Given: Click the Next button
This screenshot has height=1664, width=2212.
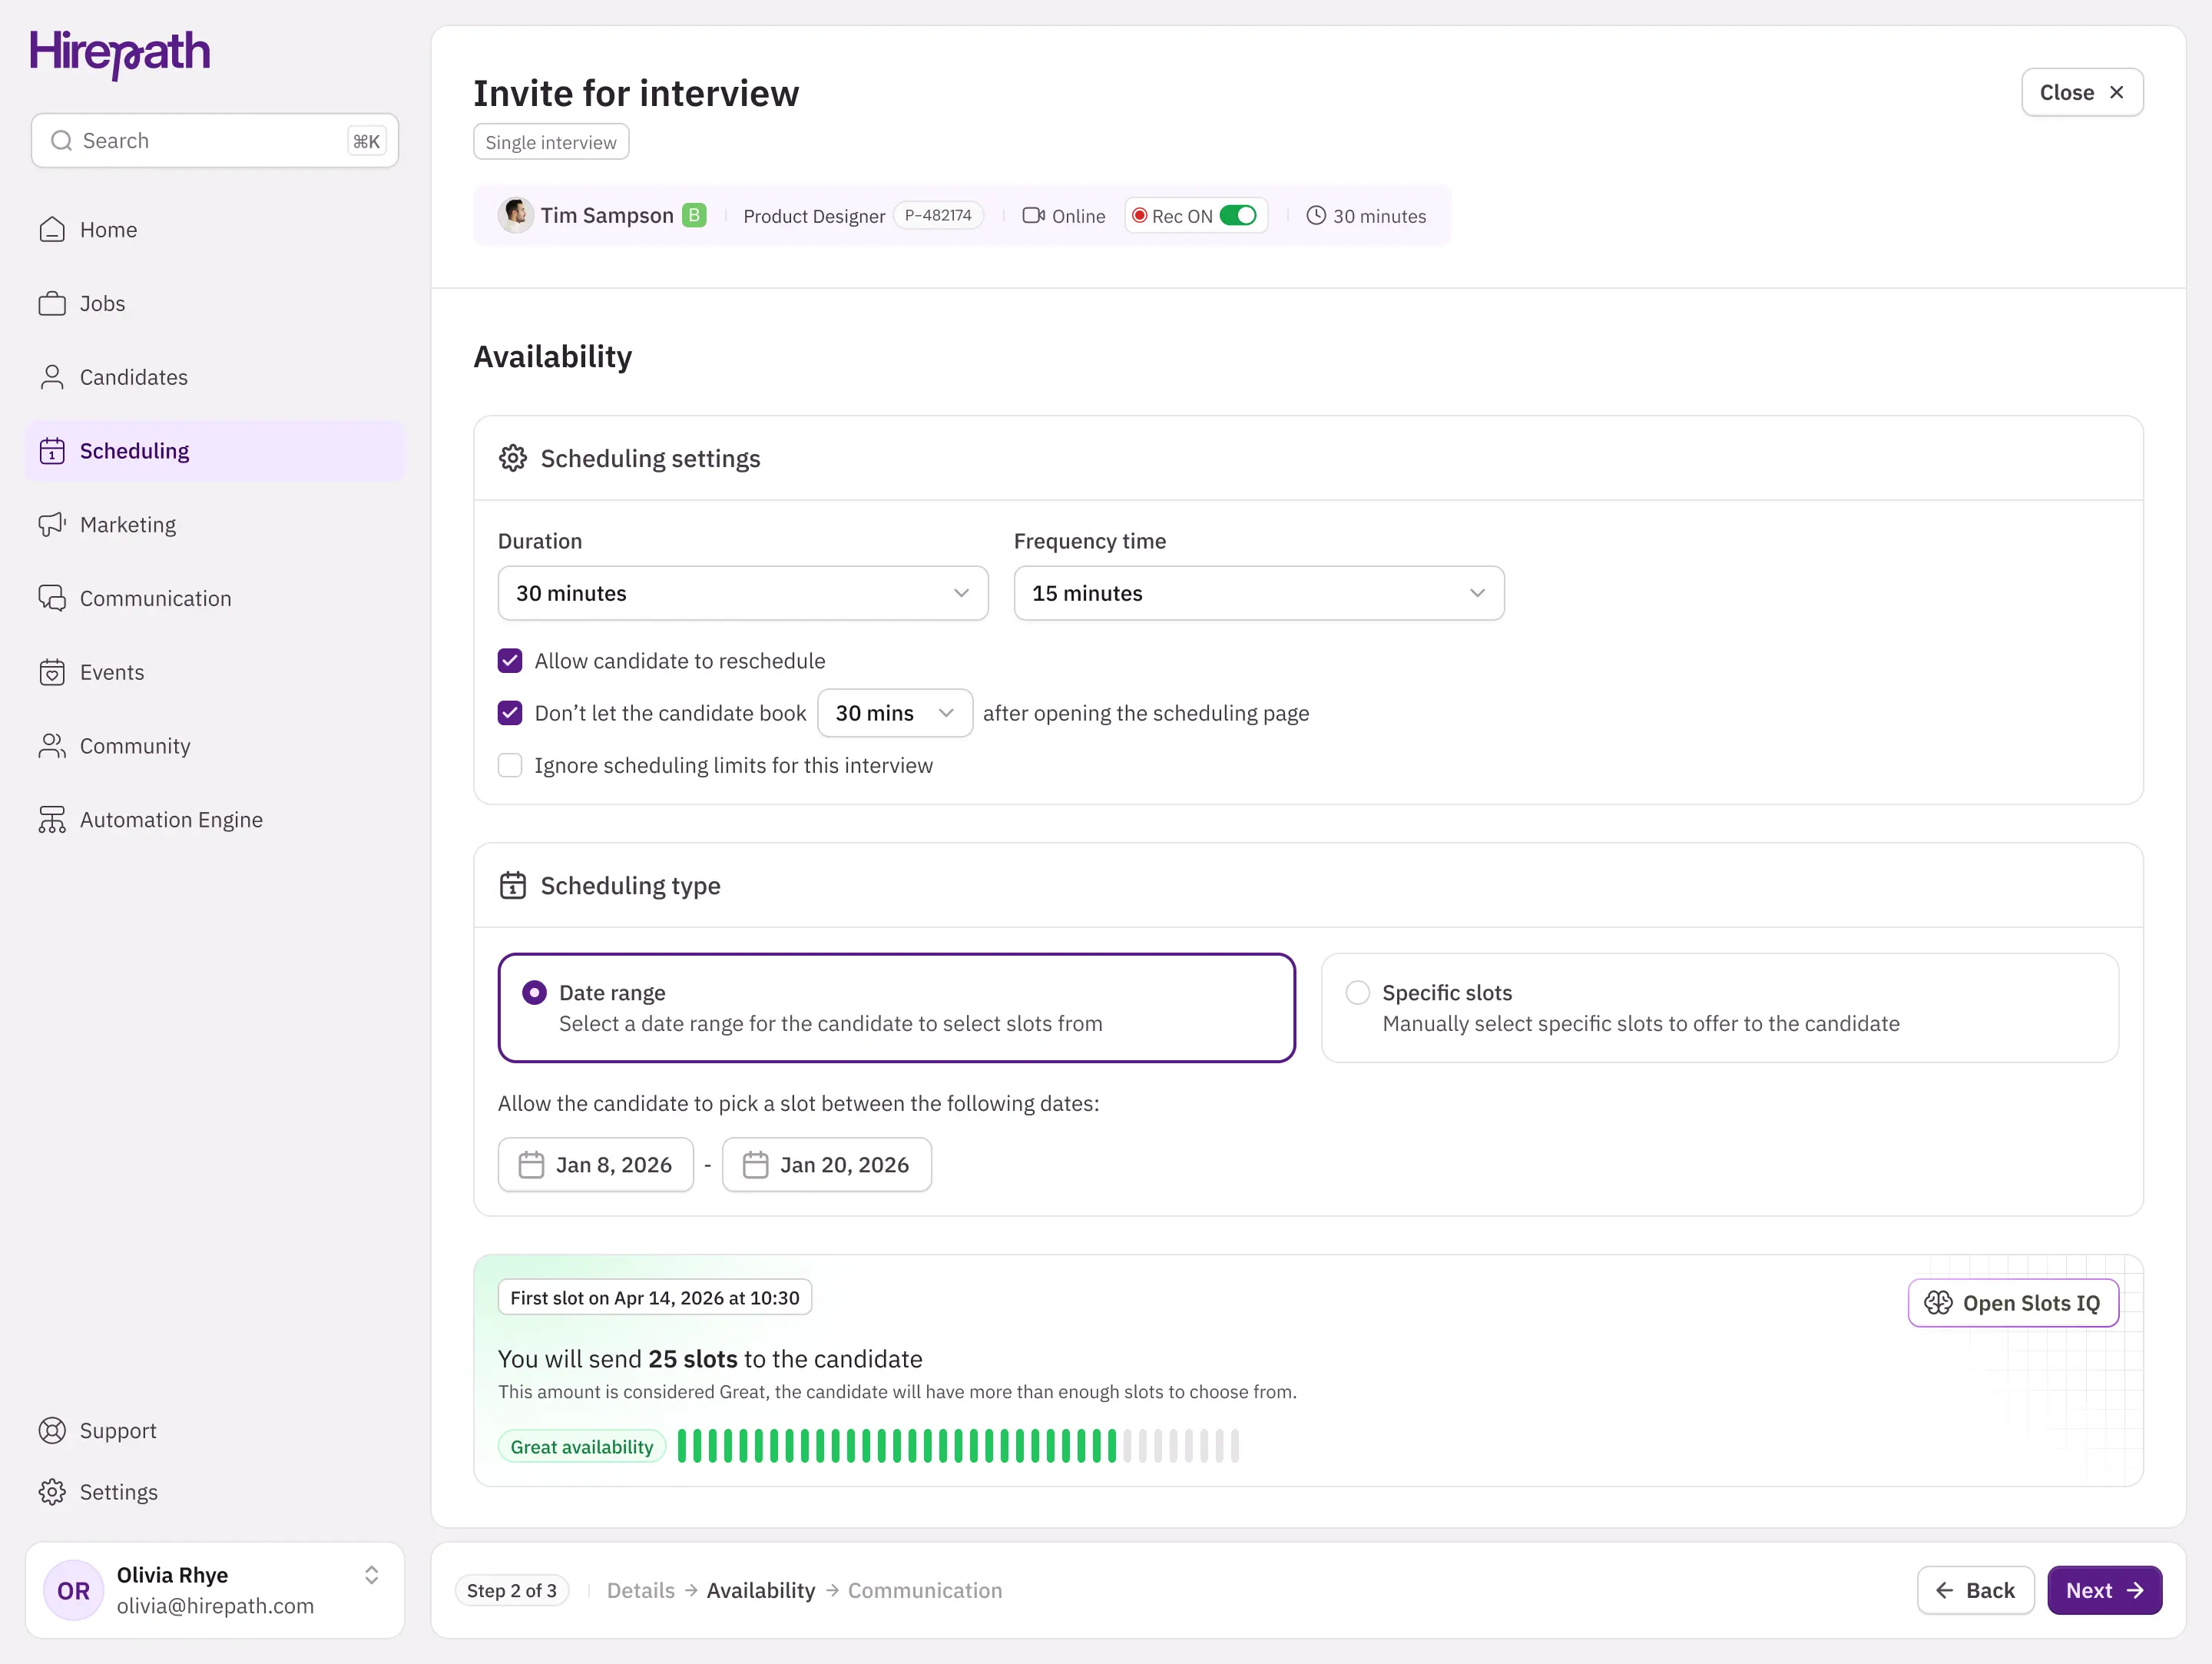Looking at the screenshot, I should [2105, 1591].
